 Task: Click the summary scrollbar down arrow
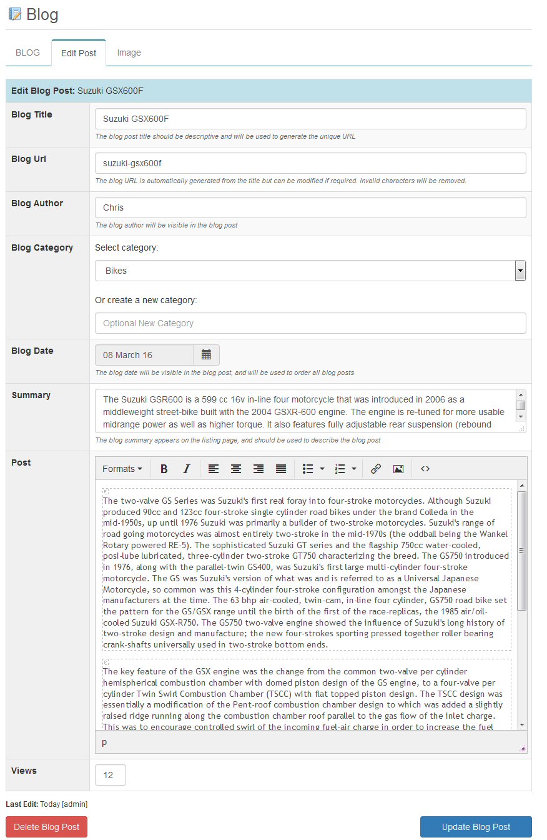(x=521, y=418)
